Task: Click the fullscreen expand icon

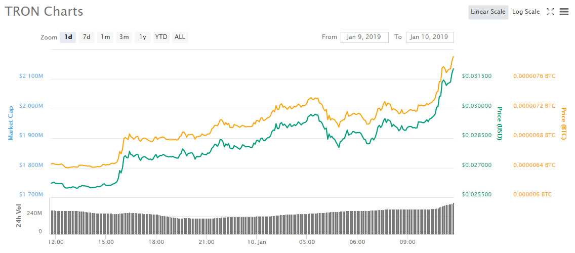Action: (551, 12)
